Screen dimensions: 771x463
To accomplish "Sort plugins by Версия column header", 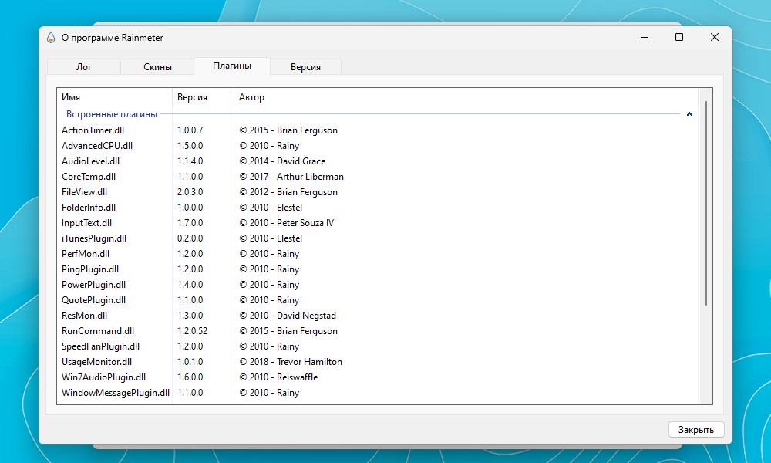I will coord(203,97).
